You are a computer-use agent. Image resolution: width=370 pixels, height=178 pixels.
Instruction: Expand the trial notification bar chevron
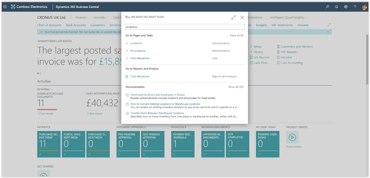[x=328, y=32]
